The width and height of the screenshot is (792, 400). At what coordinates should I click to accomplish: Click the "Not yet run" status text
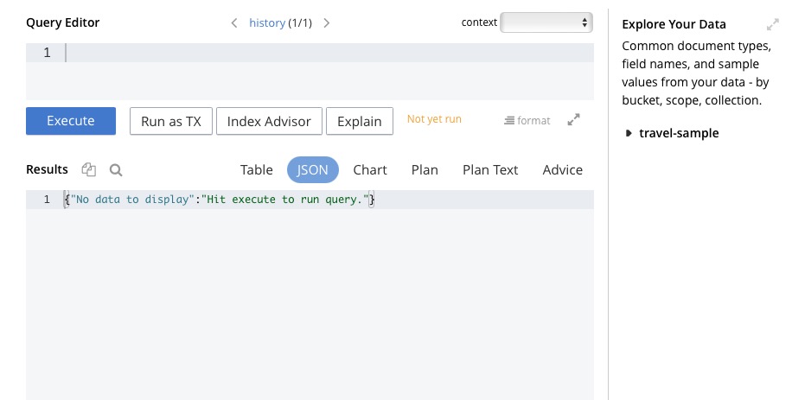[434, 119]
